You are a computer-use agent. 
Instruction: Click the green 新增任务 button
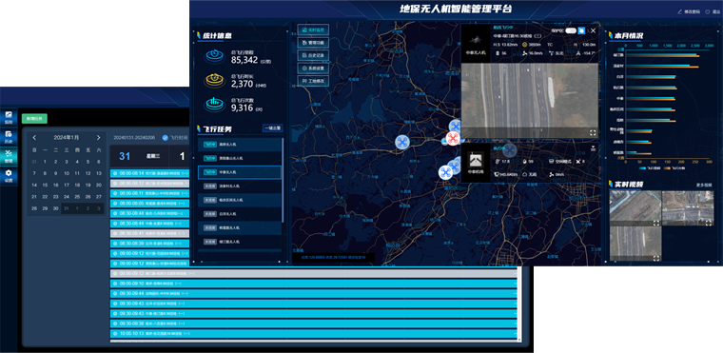[34, 118]
